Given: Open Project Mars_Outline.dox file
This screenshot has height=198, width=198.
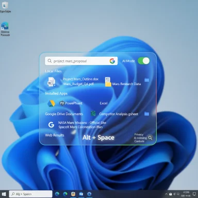Looking at the screenshot, I should coord(80,79).
